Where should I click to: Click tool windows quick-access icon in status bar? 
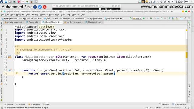(x=2, y=108)
